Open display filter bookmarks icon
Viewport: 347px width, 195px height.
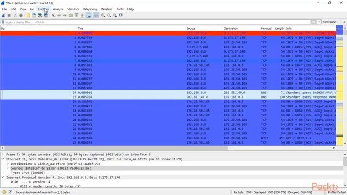point(3,22)
